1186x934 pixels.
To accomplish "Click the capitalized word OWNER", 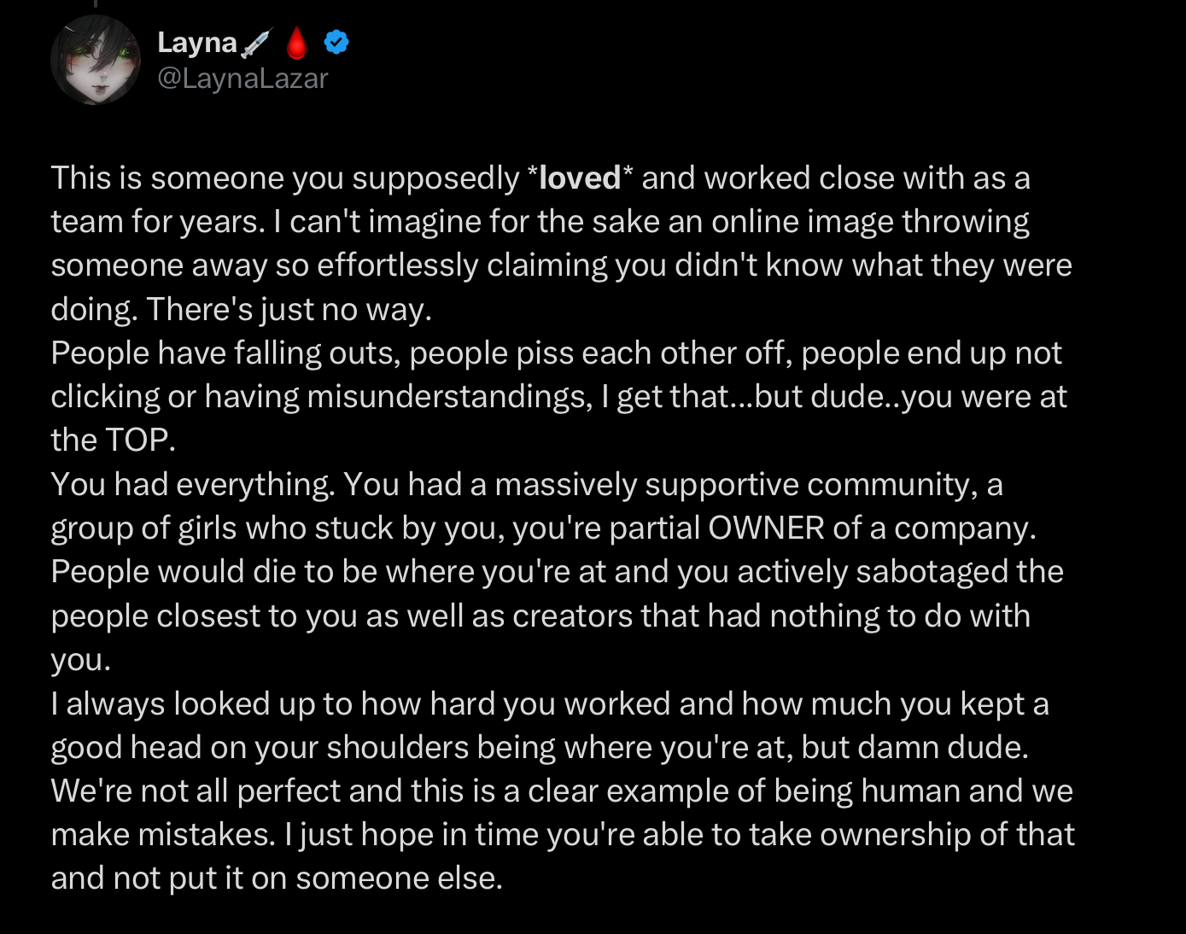I will tap(767, 528).
